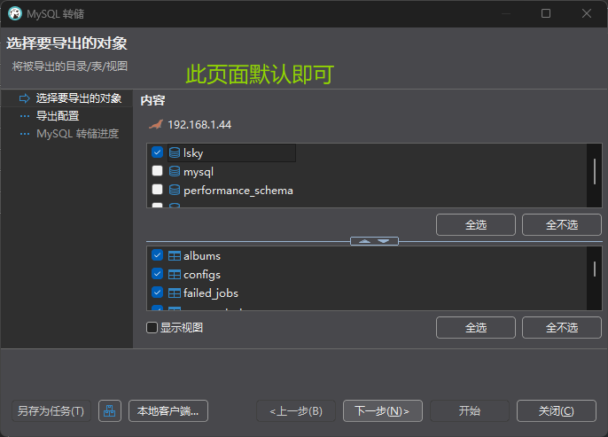
Task: Click 全选 under the table list
Action: (476, 328)
